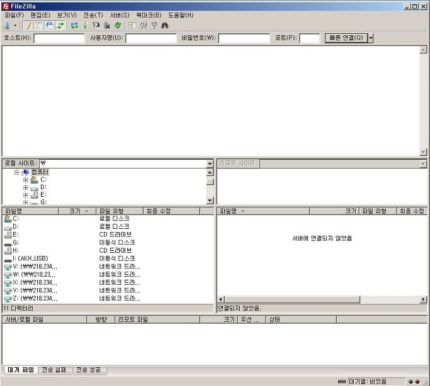Open the 전송(T) menu
Screen dimensions: 430x386
point(93,15)
